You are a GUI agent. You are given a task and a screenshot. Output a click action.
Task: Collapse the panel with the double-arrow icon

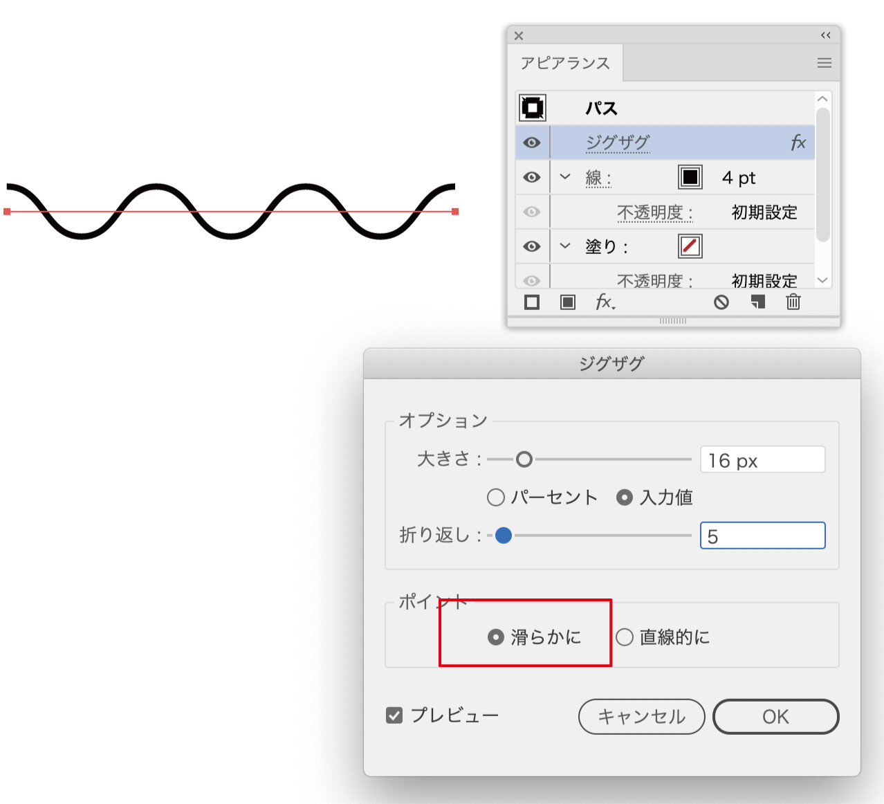pos(826,35)
